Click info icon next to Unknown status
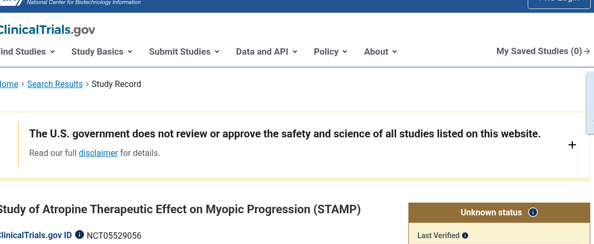The width and height of the screenshot is (594, 244). tap(532, 212)
